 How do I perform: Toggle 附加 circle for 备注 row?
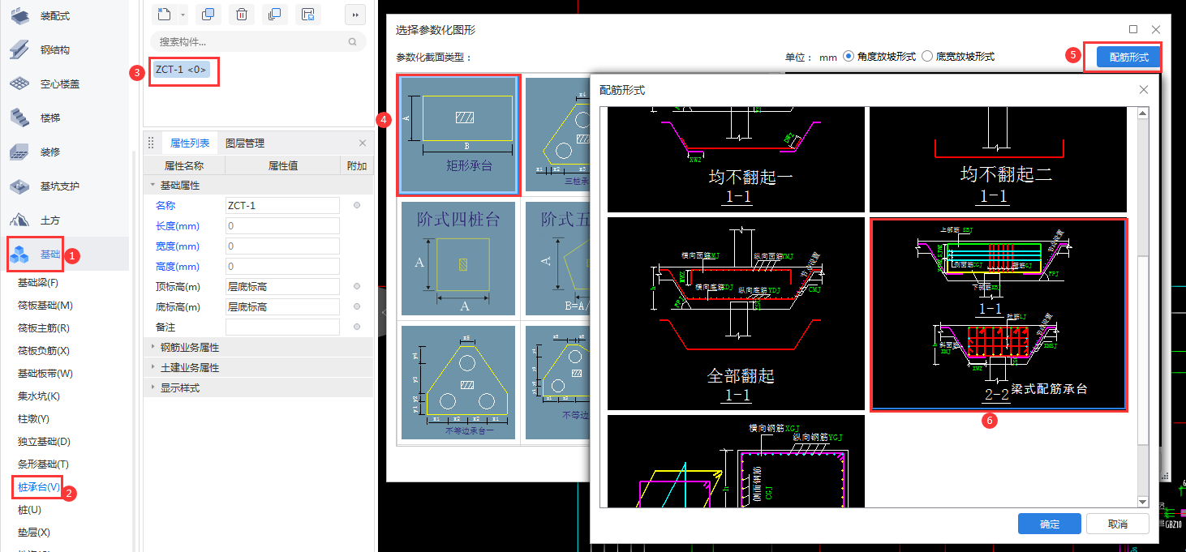click(357, 327)
